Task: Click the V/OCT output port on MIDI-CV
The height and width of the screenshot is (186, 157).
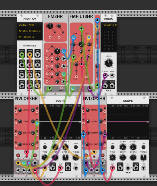Action: click(22, 55)
